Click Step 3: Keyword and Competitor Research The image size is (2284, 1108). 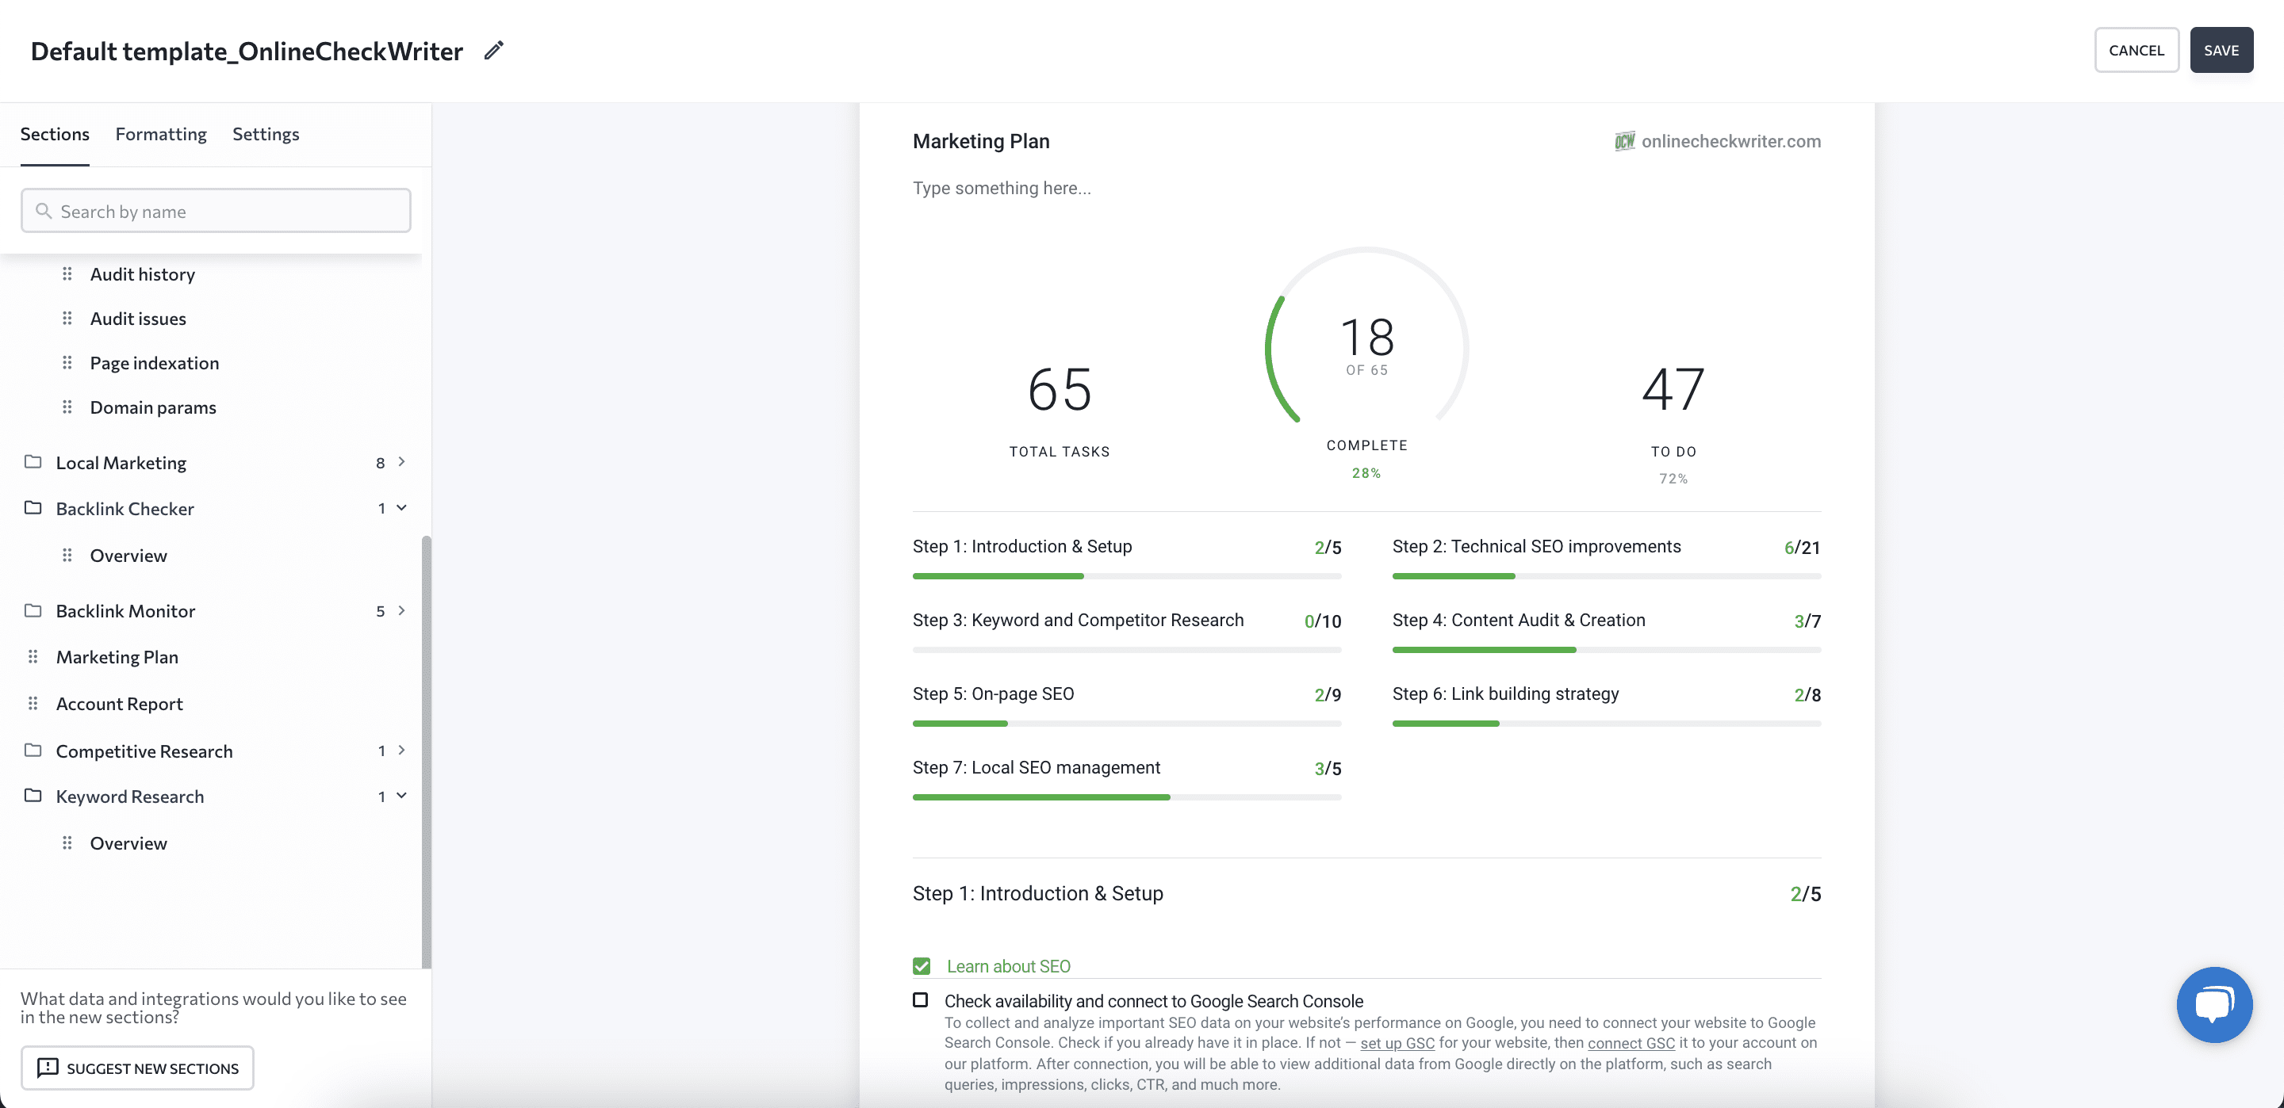(1077, 620)
